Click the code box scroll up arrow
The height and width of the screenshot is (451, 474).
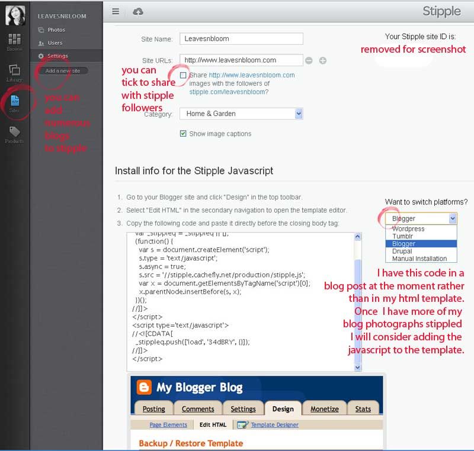pos(358,237)
